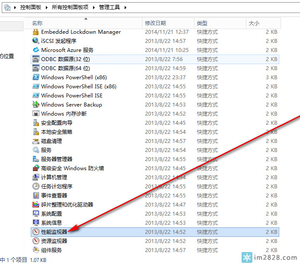Expand the arrow before 控制面板 in address bar

[15, 7]
